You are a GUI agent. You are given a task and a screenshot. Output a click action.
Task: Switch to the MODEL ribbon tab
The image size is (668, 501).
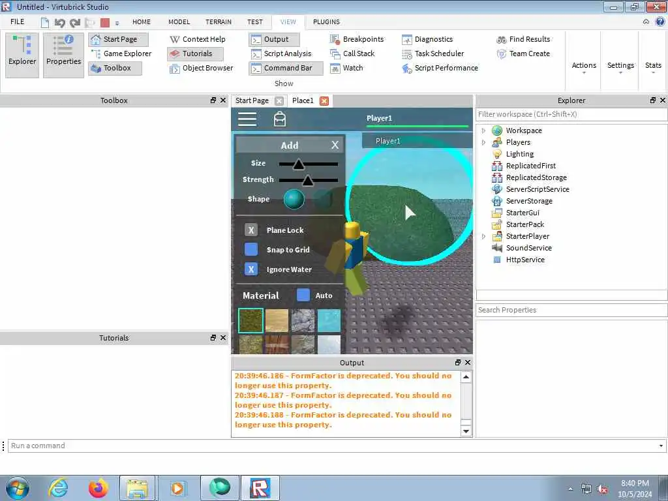179,22
